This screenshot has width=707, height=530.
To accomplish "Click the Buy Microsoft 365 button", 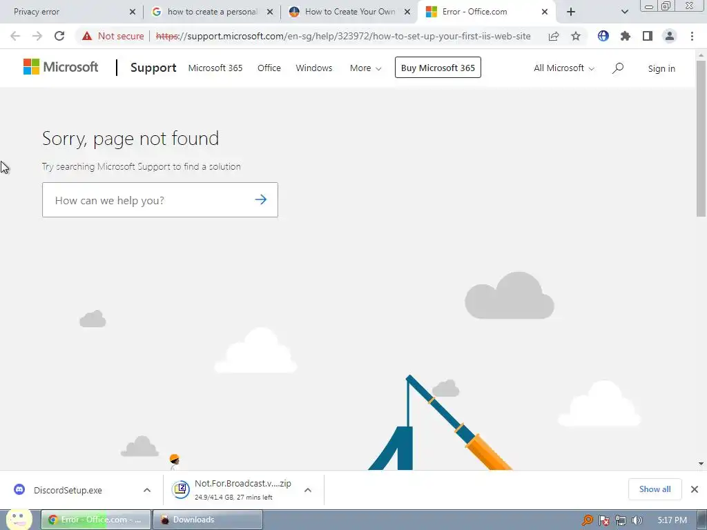I will (x=438, y=68).
